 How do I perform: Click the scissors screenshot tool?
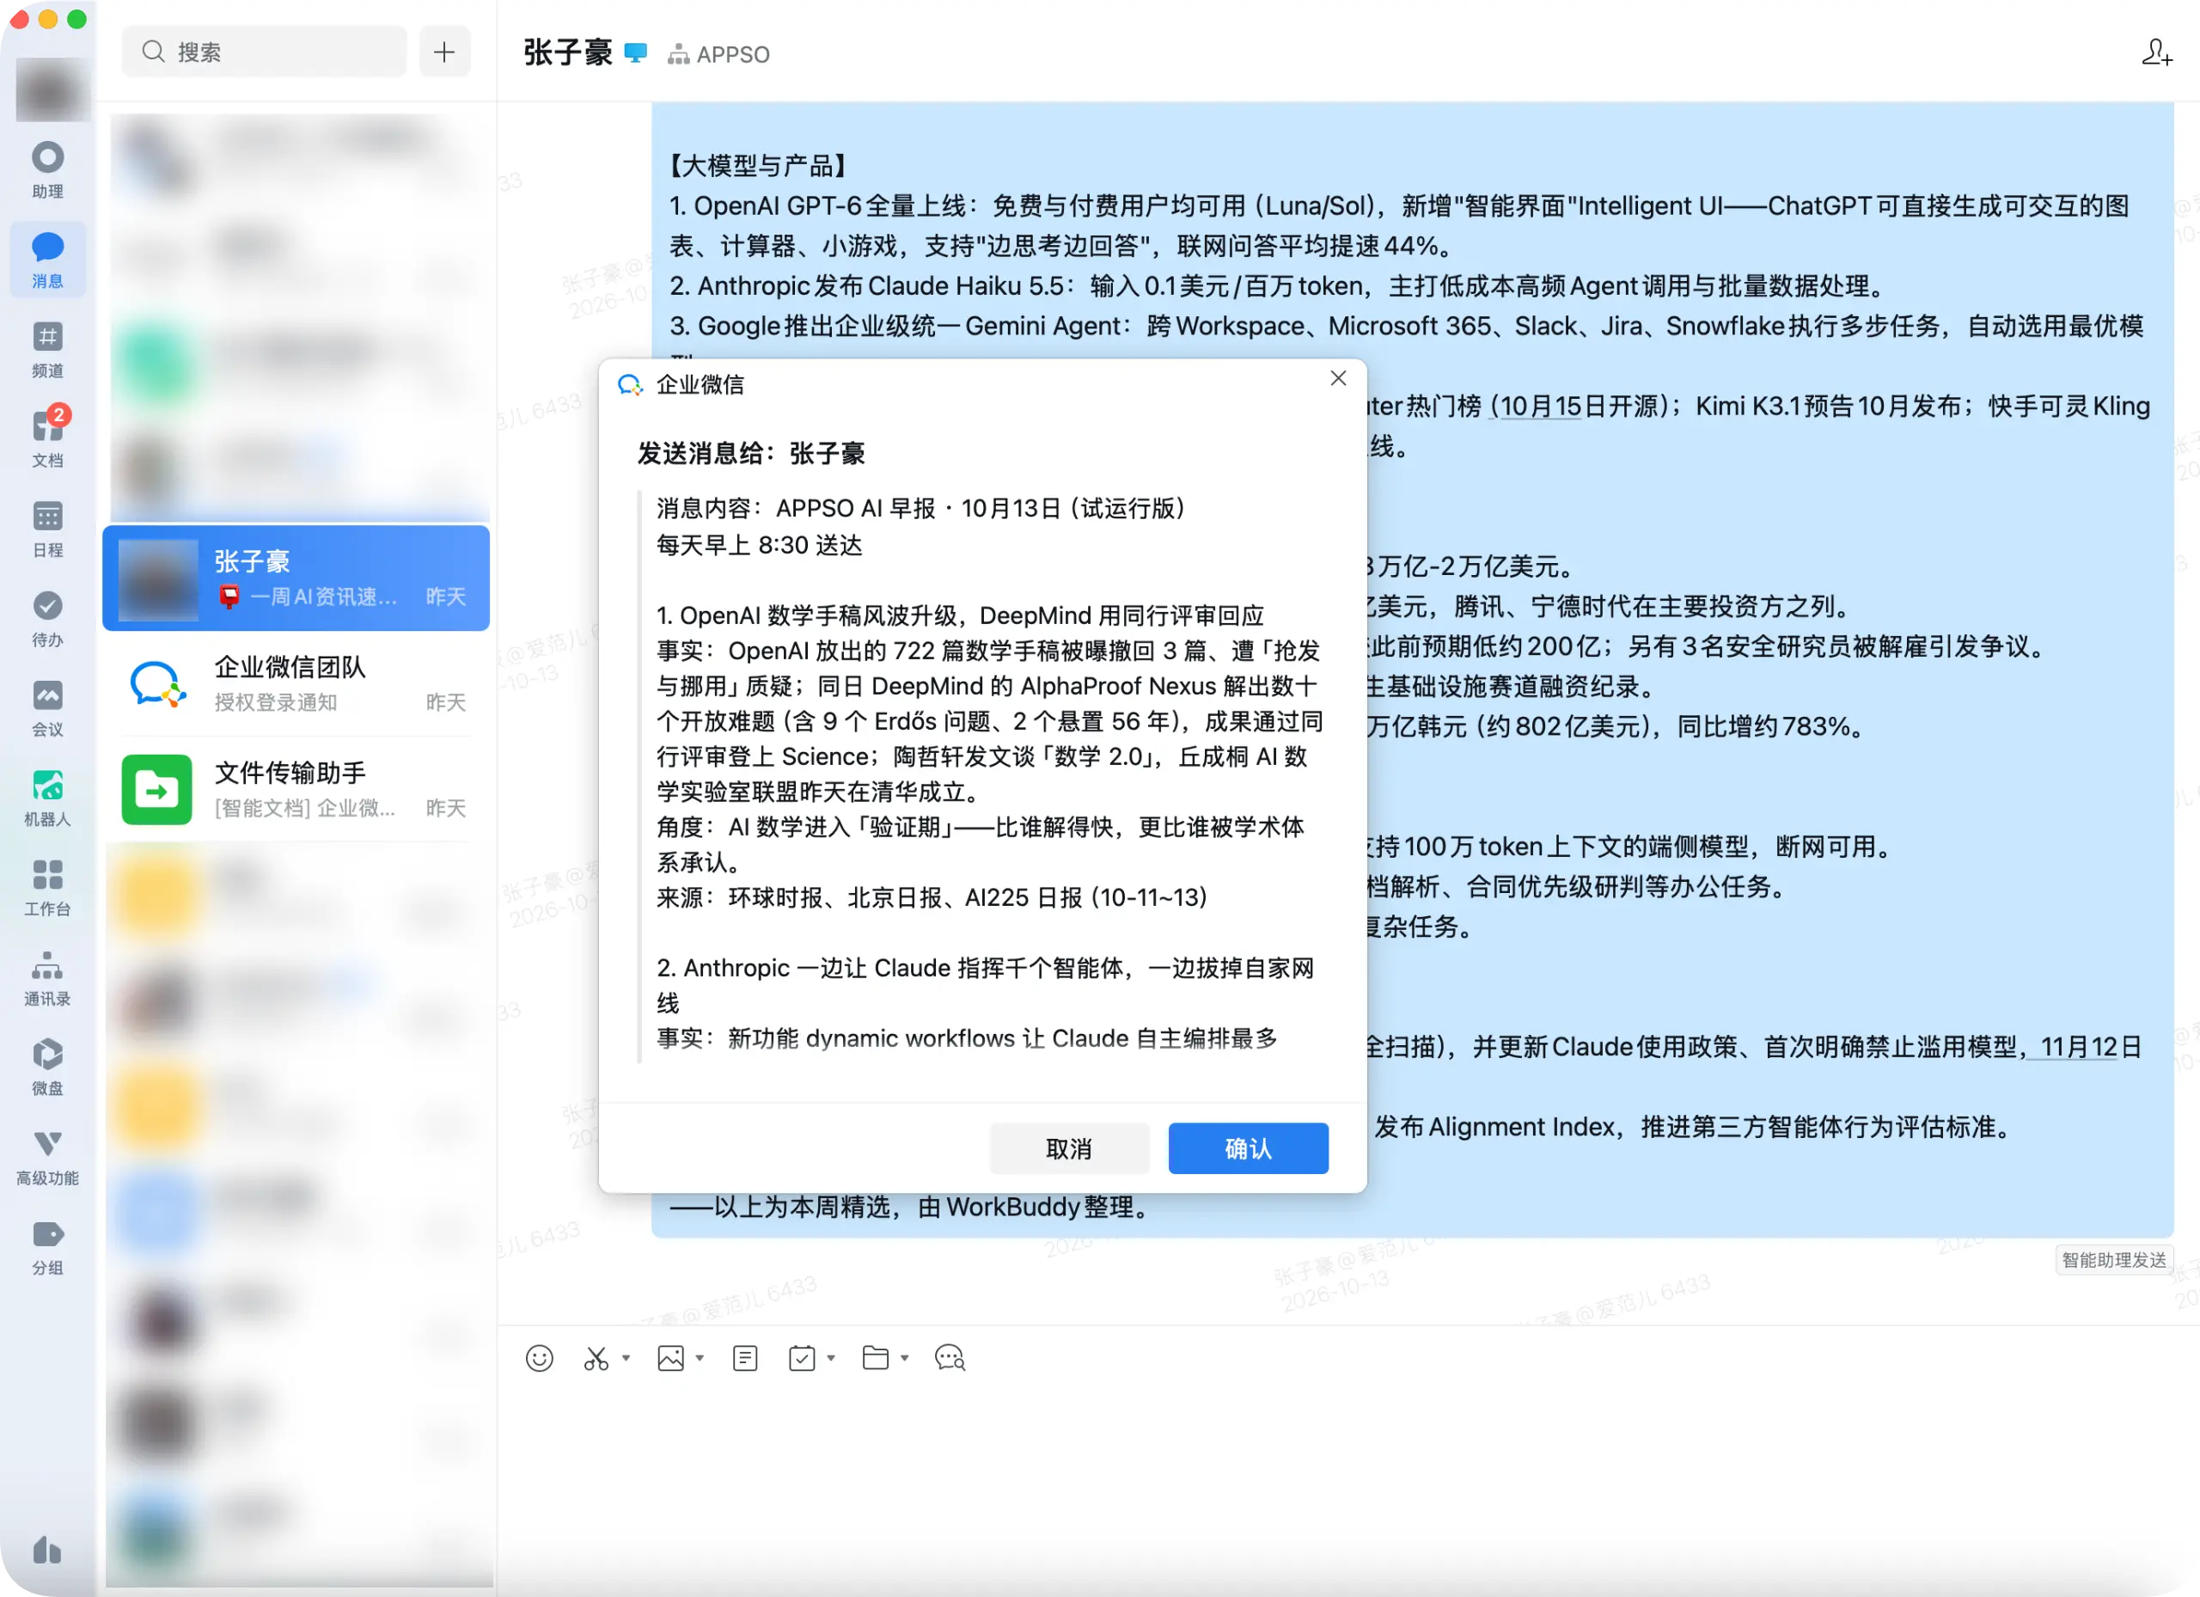[596, 1357]
